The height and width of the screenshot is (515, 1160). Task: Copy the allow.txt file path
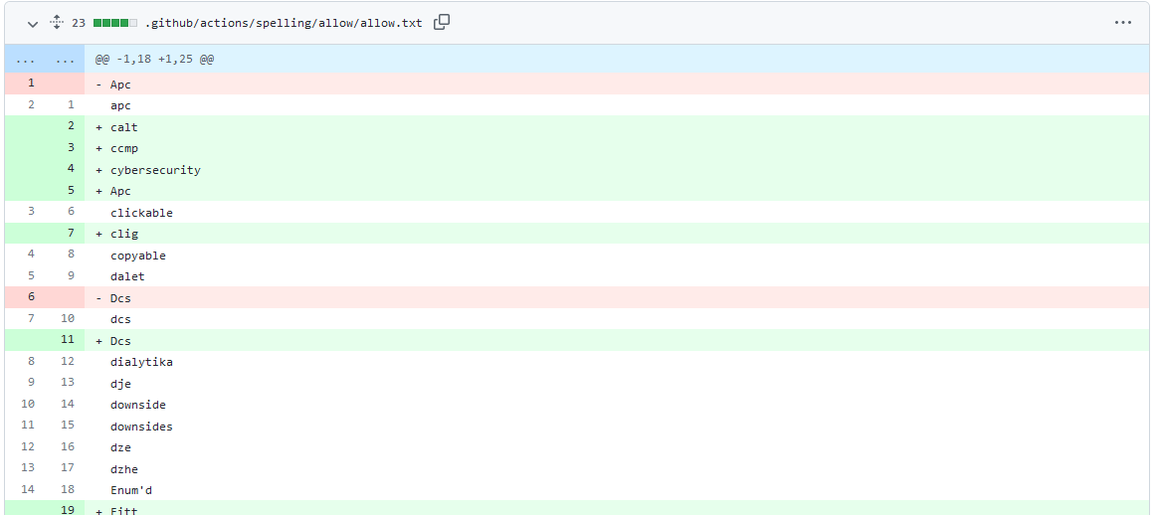tap(442, 22)
